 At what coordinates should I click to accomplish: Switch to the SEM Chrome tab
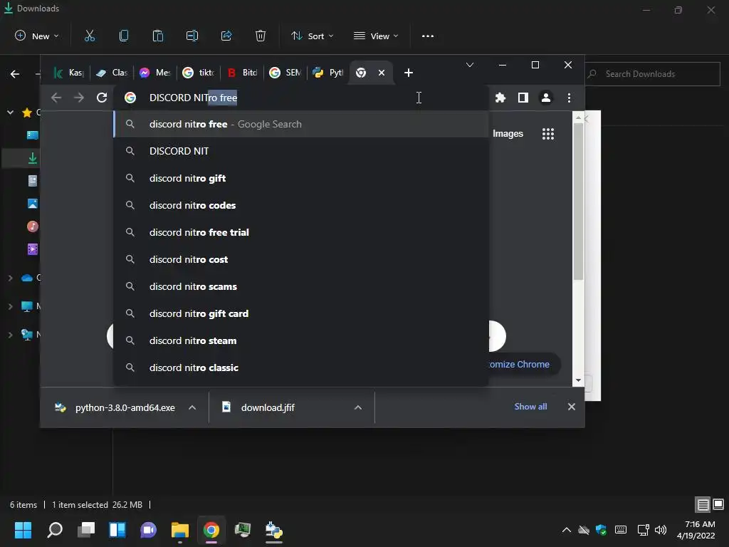click(x=285, y=73)
